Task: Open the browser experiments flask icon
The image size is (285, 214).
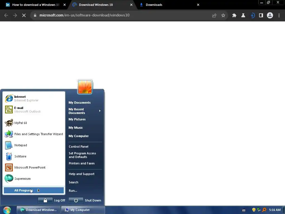Action: [243, 16]
